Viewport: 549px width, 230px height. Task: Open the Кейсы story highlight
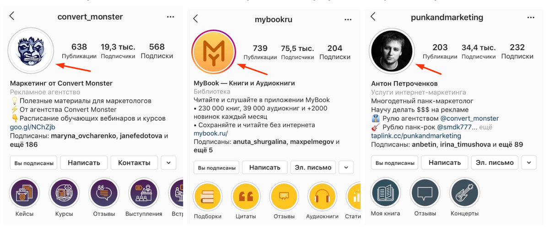click(x=24, y=193)
